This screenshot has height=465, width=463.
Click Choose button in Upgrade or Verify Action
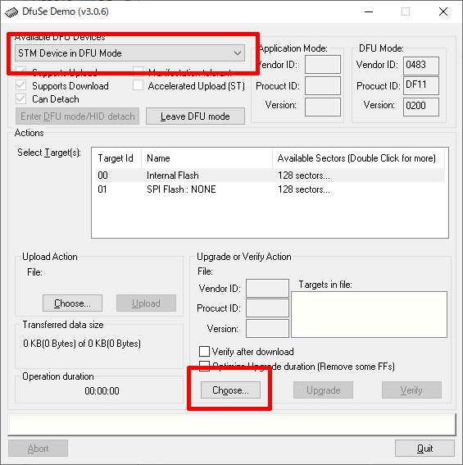pyautogui.click(x=230, y=390)
